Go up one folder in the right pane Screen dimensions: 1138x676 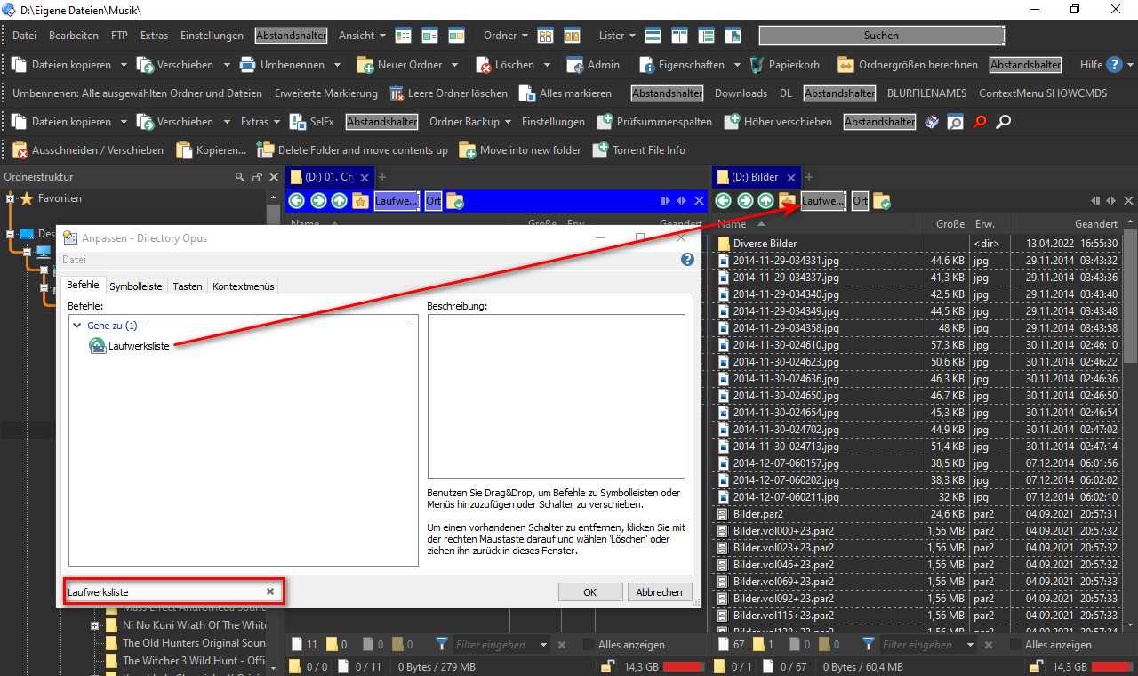(x=765, y=202)
